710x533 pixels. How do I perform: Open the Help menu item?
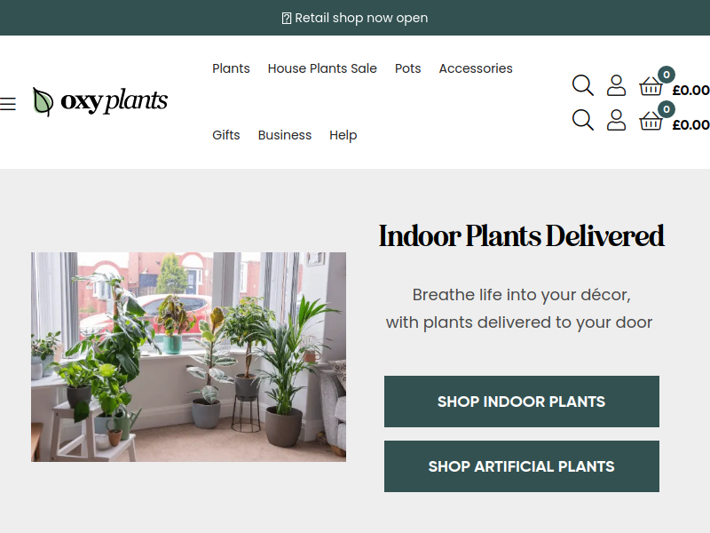point(343,135)
